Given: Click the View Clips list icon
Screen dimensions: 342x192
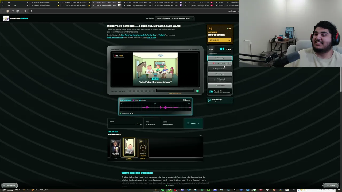Looking at the screenshot, I should click(x=188, y=123).
